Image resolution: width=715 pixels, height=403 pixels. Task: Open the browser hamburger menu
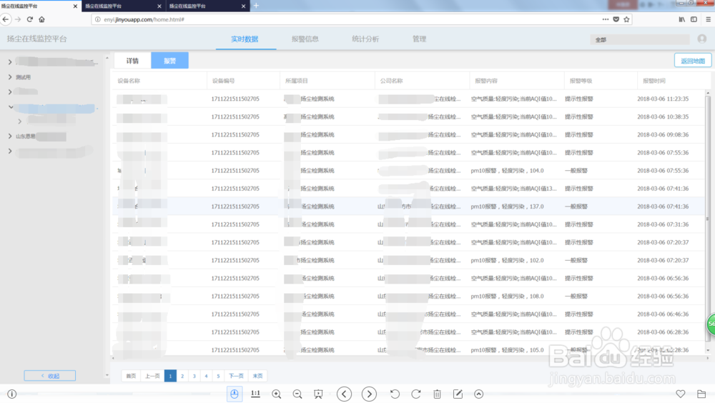tap(708, 19)
